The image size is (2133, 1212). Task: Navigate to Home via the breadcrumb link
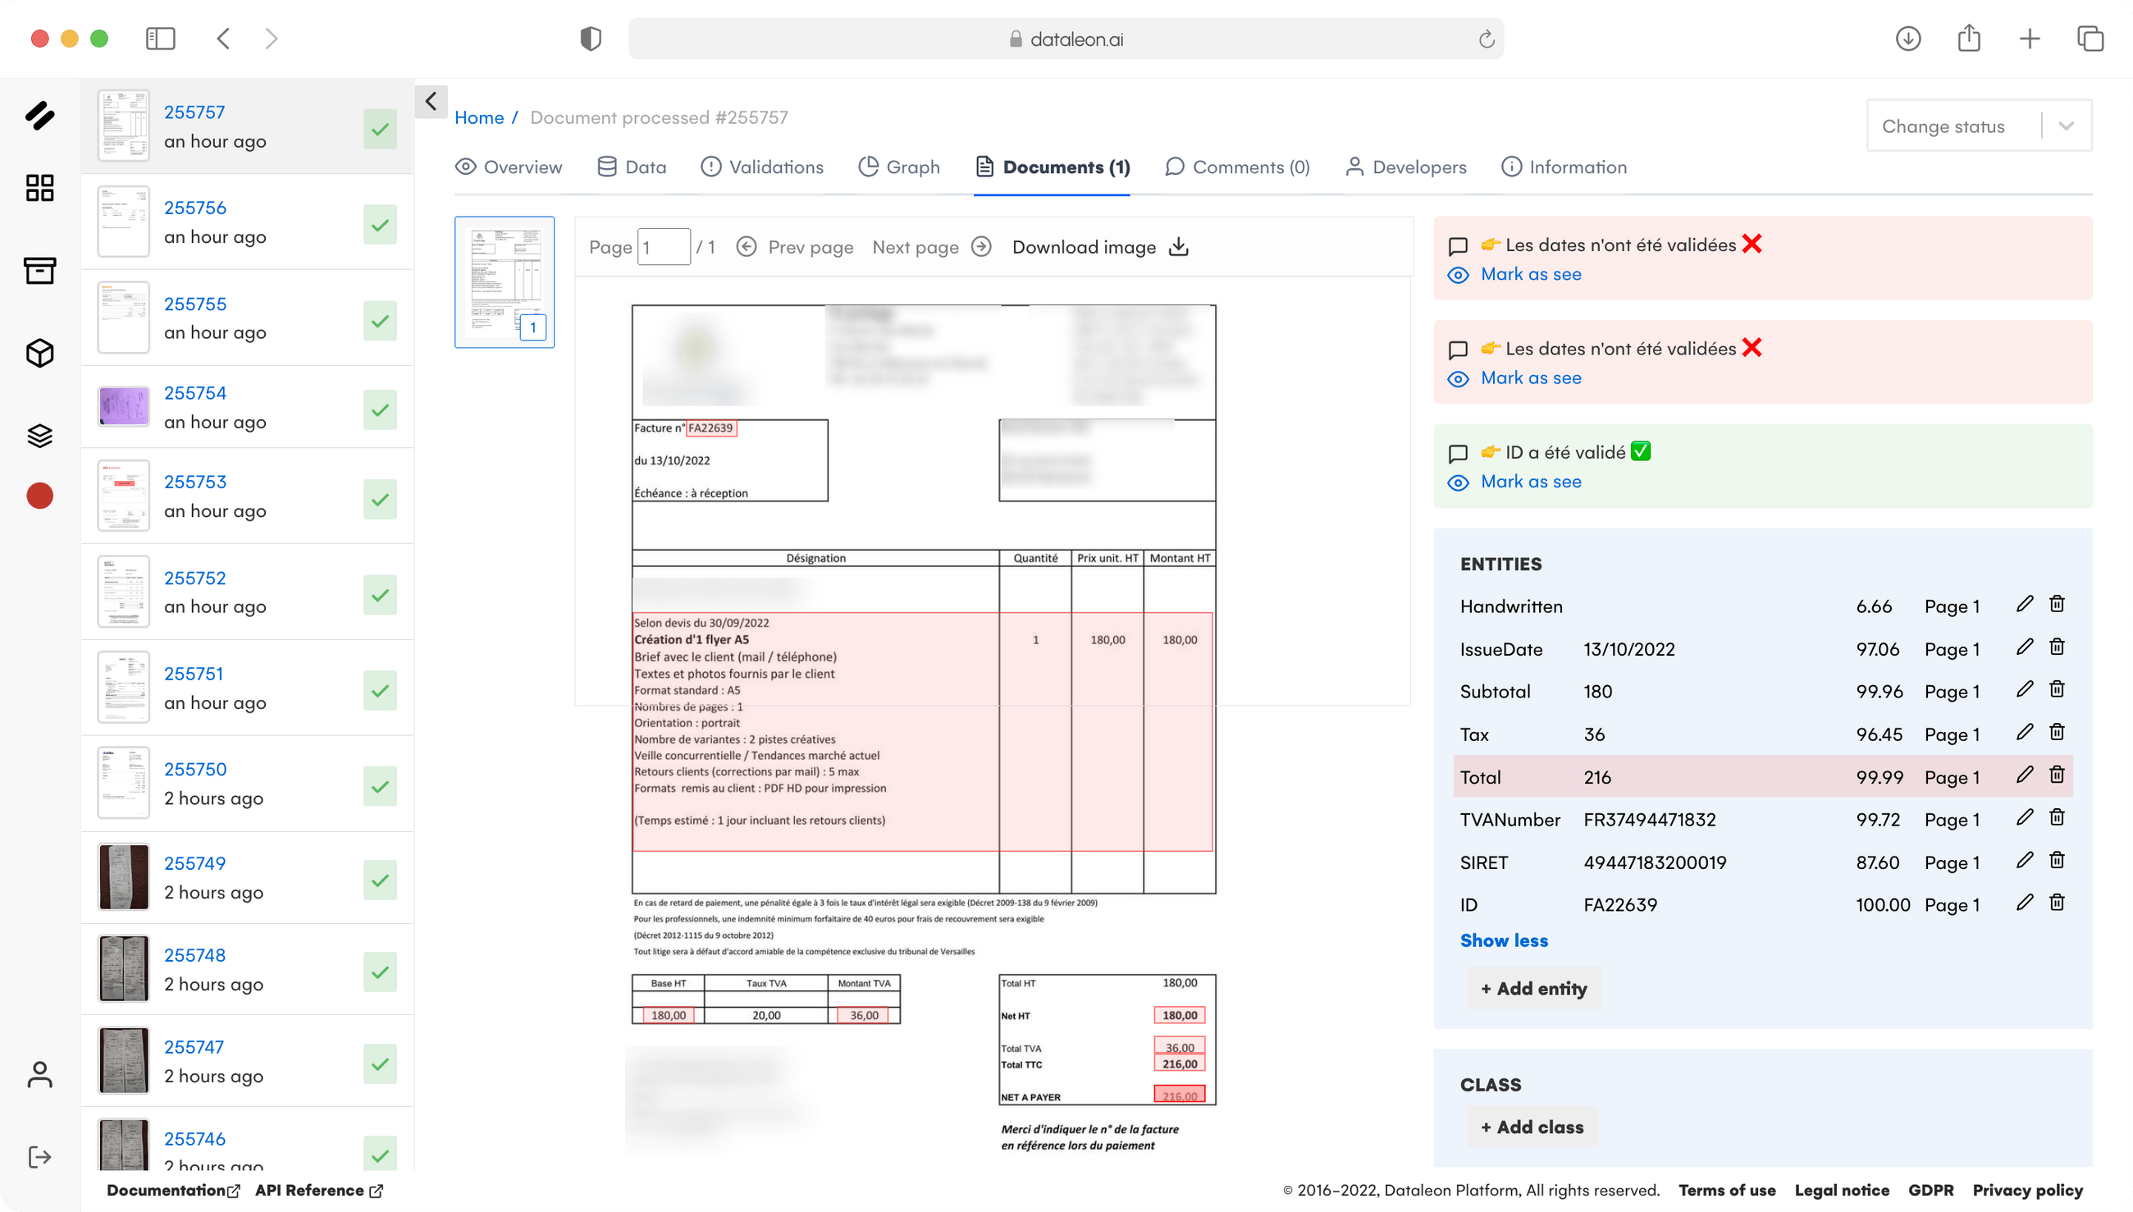pyautogui.click(x=479, y=117)
